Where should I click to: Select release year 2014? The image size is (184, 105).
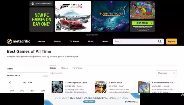43,91
